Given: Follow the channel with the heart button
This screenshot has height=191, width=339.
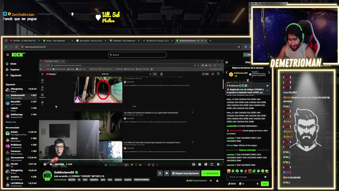Looking at the screenshot, I should pyautogui.click(x=167, y=173).
